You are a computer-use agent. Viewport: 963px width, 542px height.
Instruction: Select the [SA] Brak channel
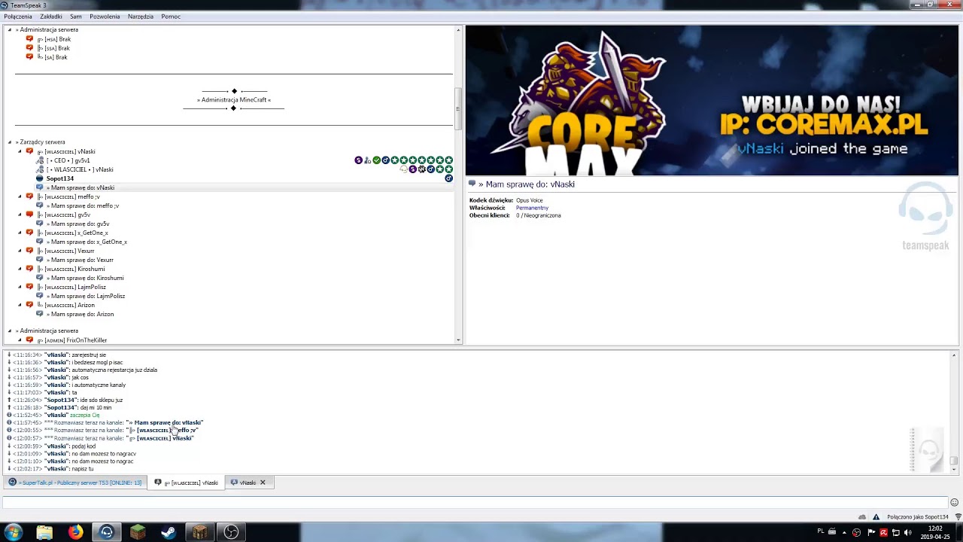tap(52, 57)
